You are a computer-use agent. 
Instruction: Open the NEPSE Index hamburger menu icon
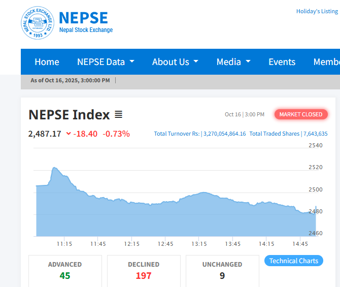(x=118, y=114)
